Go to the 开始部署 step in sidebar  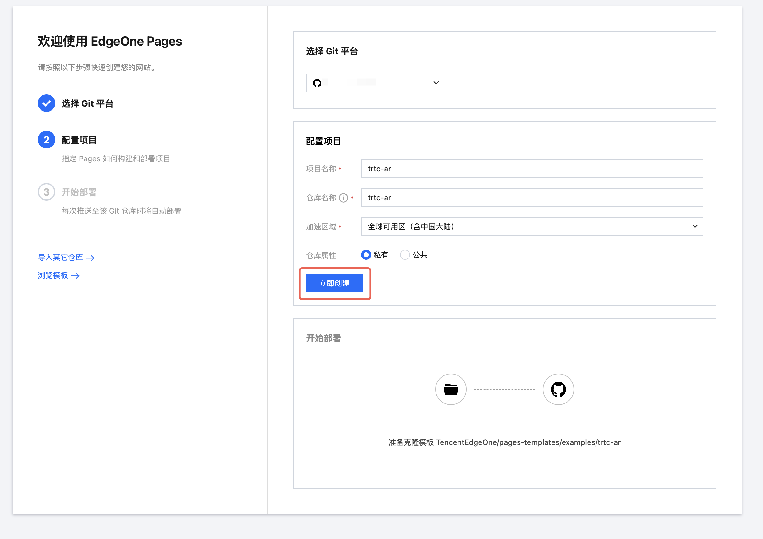coord(79,192)
